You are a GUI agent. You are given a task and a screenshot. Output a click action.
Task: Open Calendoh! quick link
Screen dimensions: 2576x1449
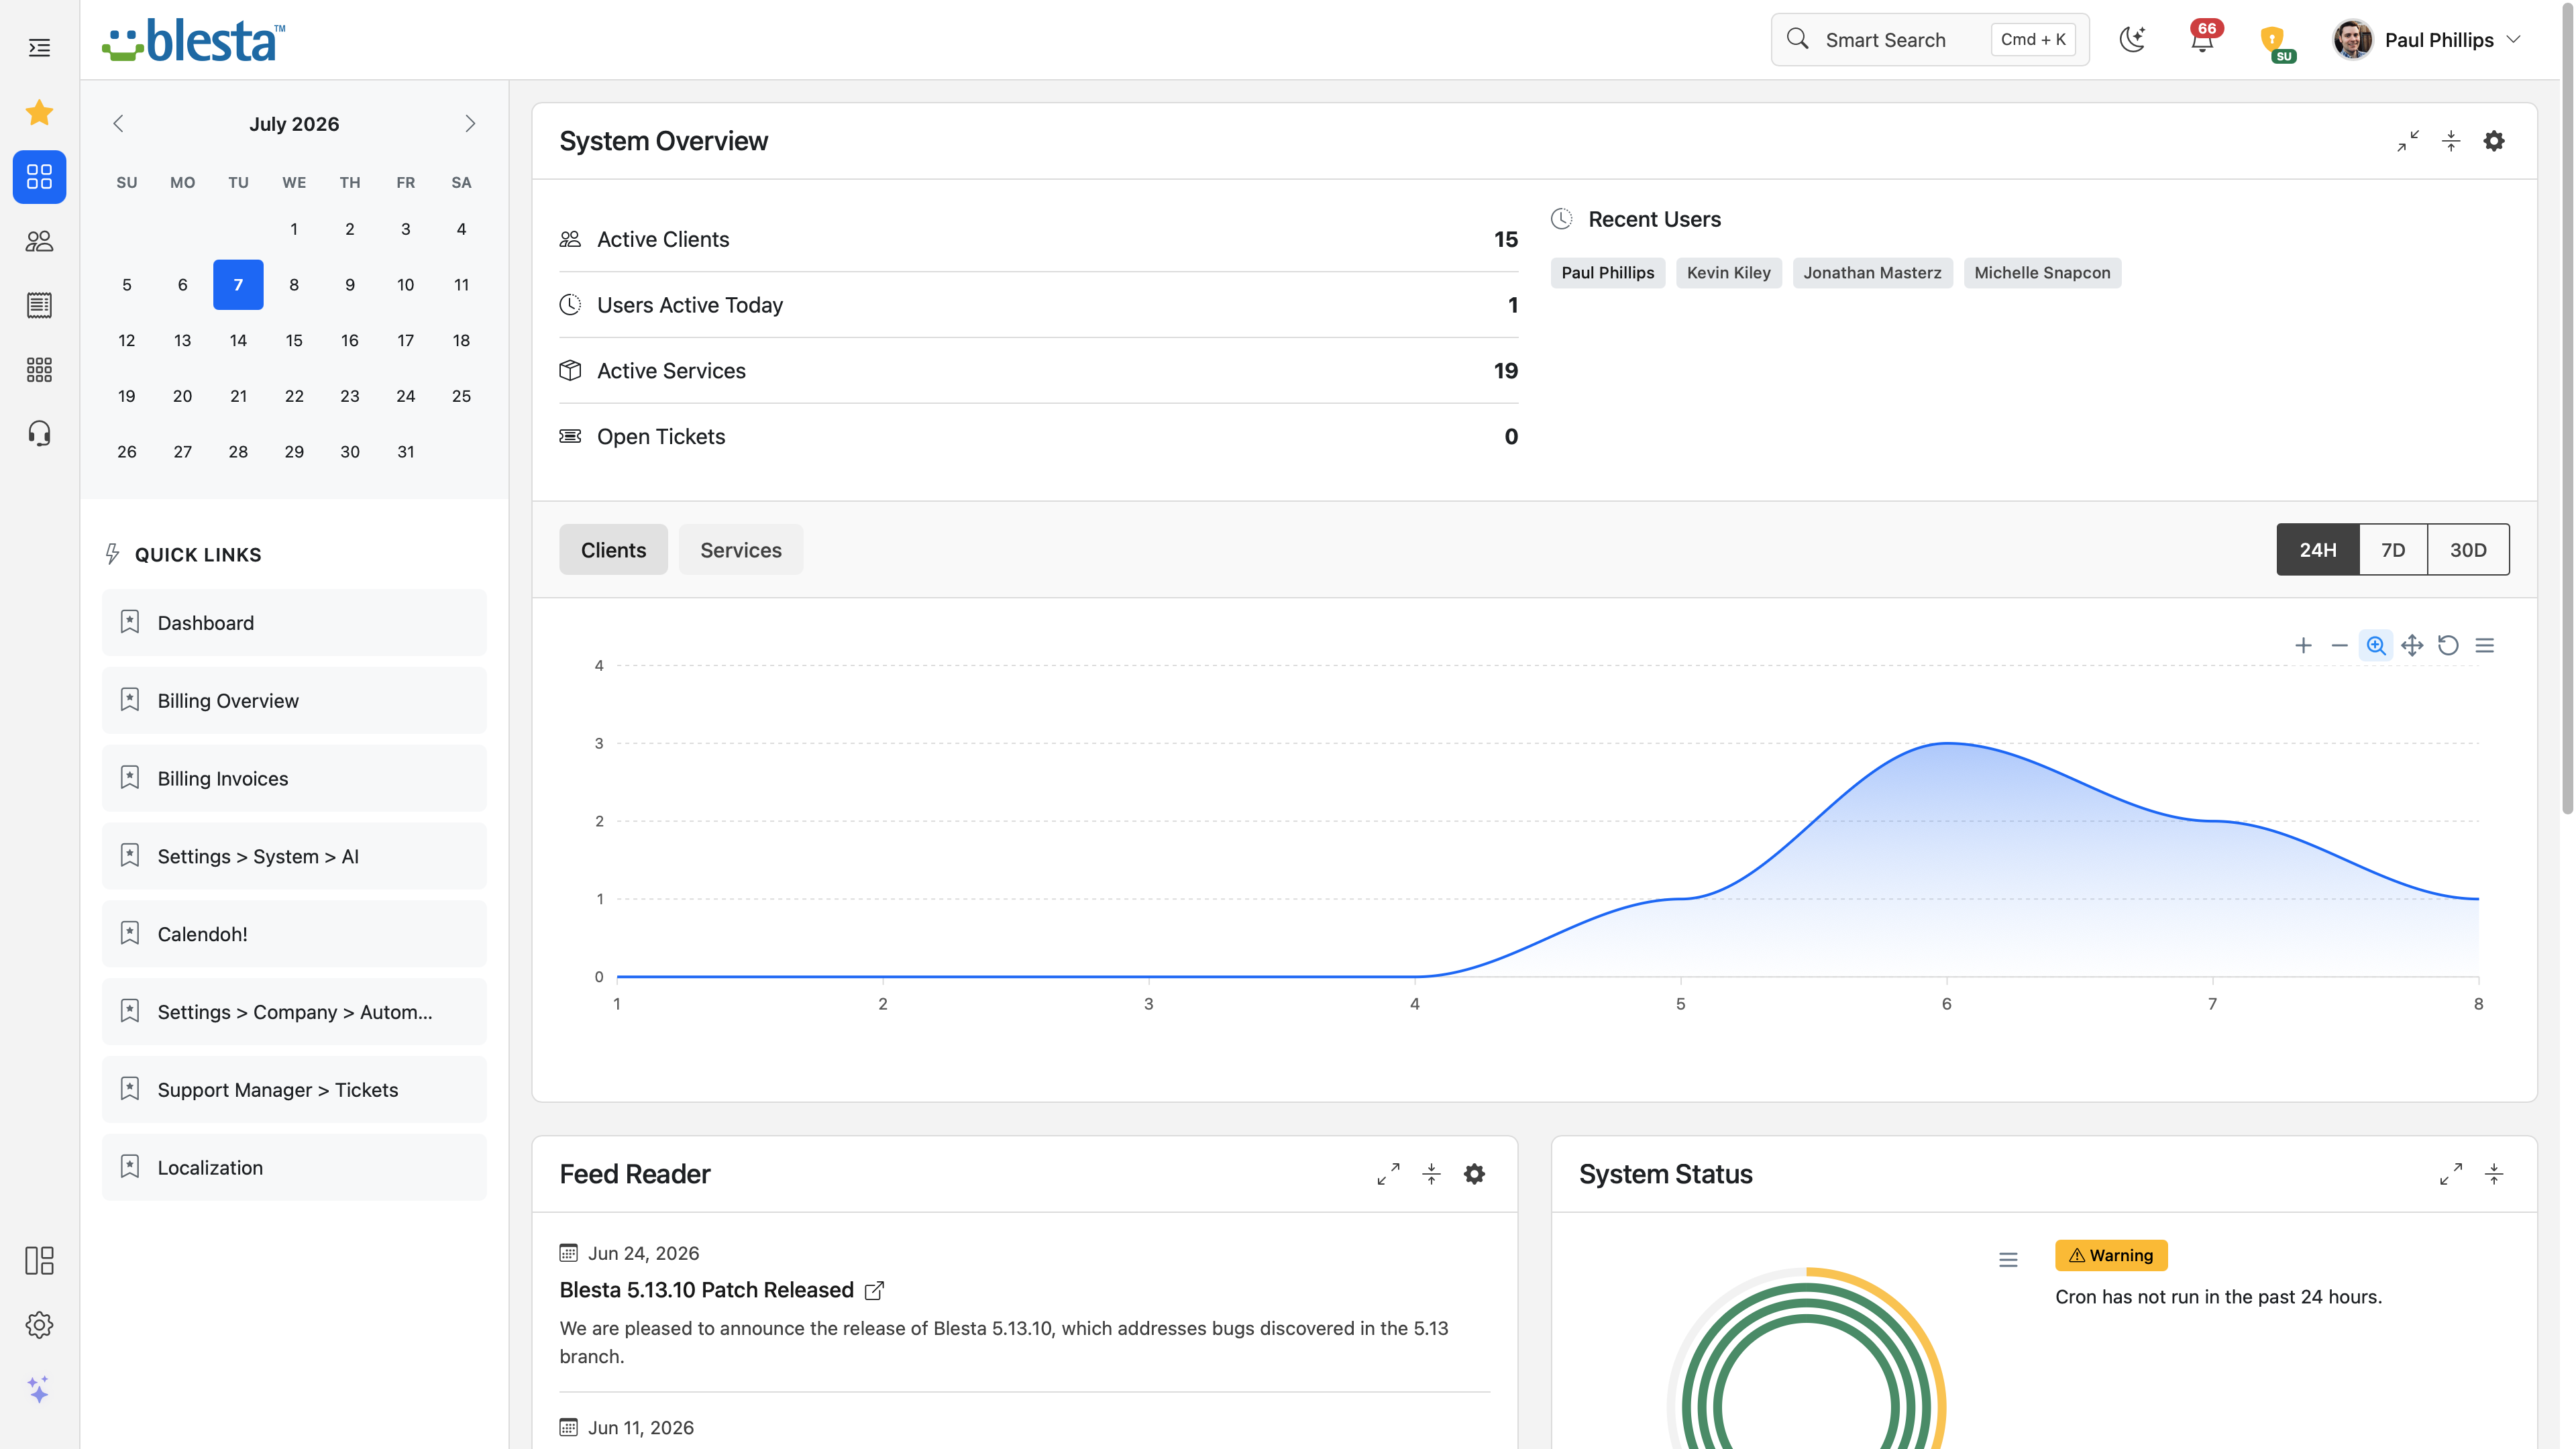[x=294, y=934]
